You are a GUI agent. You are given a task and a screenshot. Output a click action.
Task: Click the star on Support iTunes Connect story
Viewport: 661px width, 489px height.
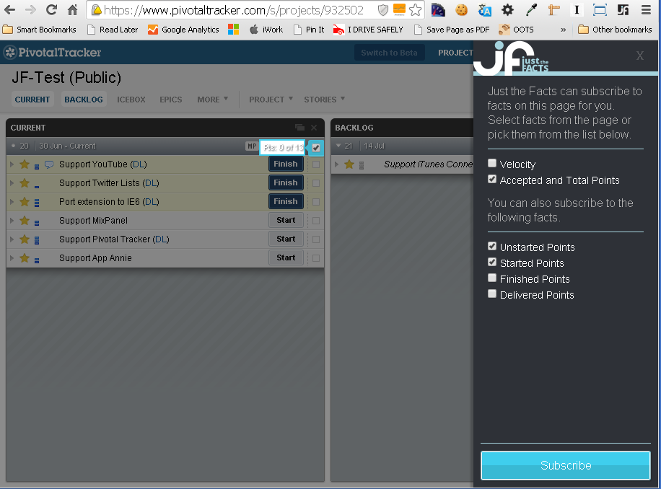[x=349, y=164]
